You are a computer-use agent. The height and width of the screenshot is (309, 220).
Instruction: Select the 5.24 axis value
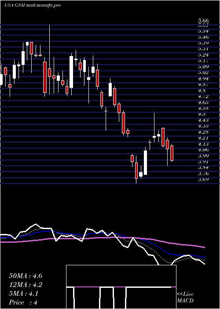(x=203, y=55)
